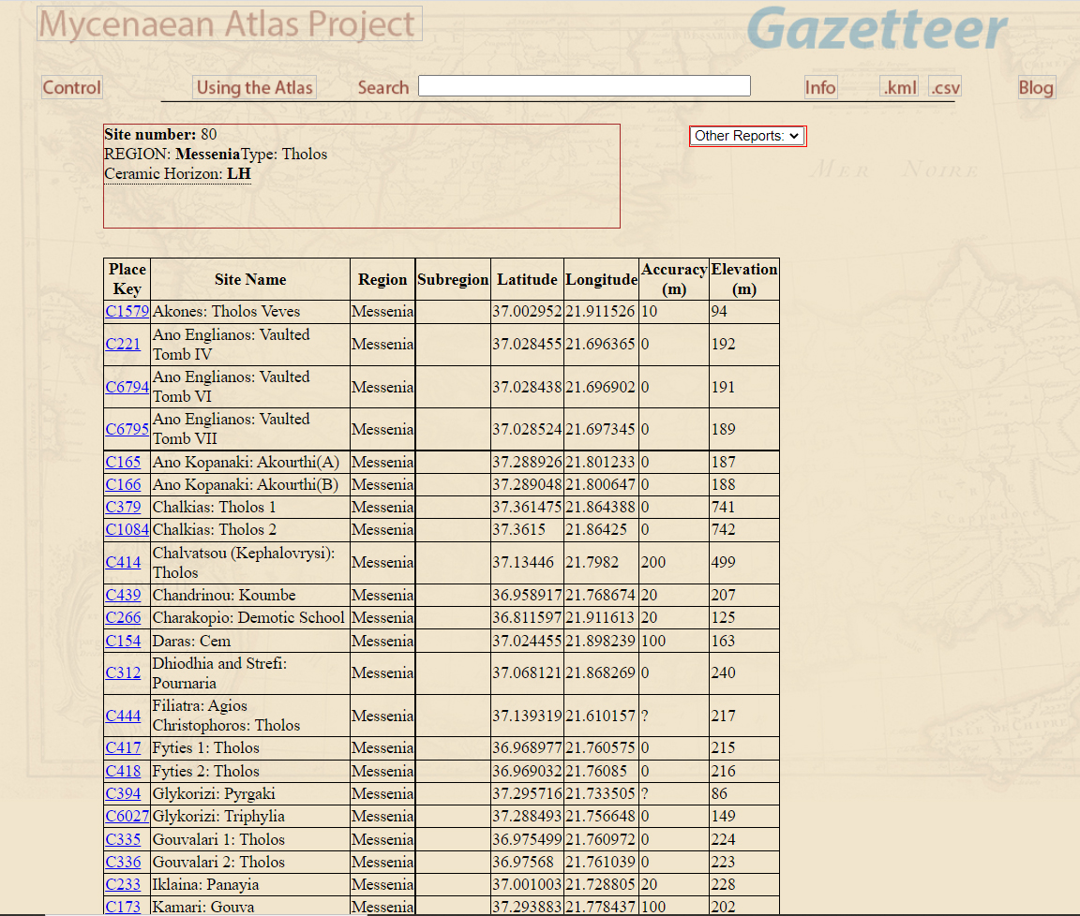Open place key C165 Ano Kopanaki link
Screen dimensions: 1080x916
[x=123, y=462]
